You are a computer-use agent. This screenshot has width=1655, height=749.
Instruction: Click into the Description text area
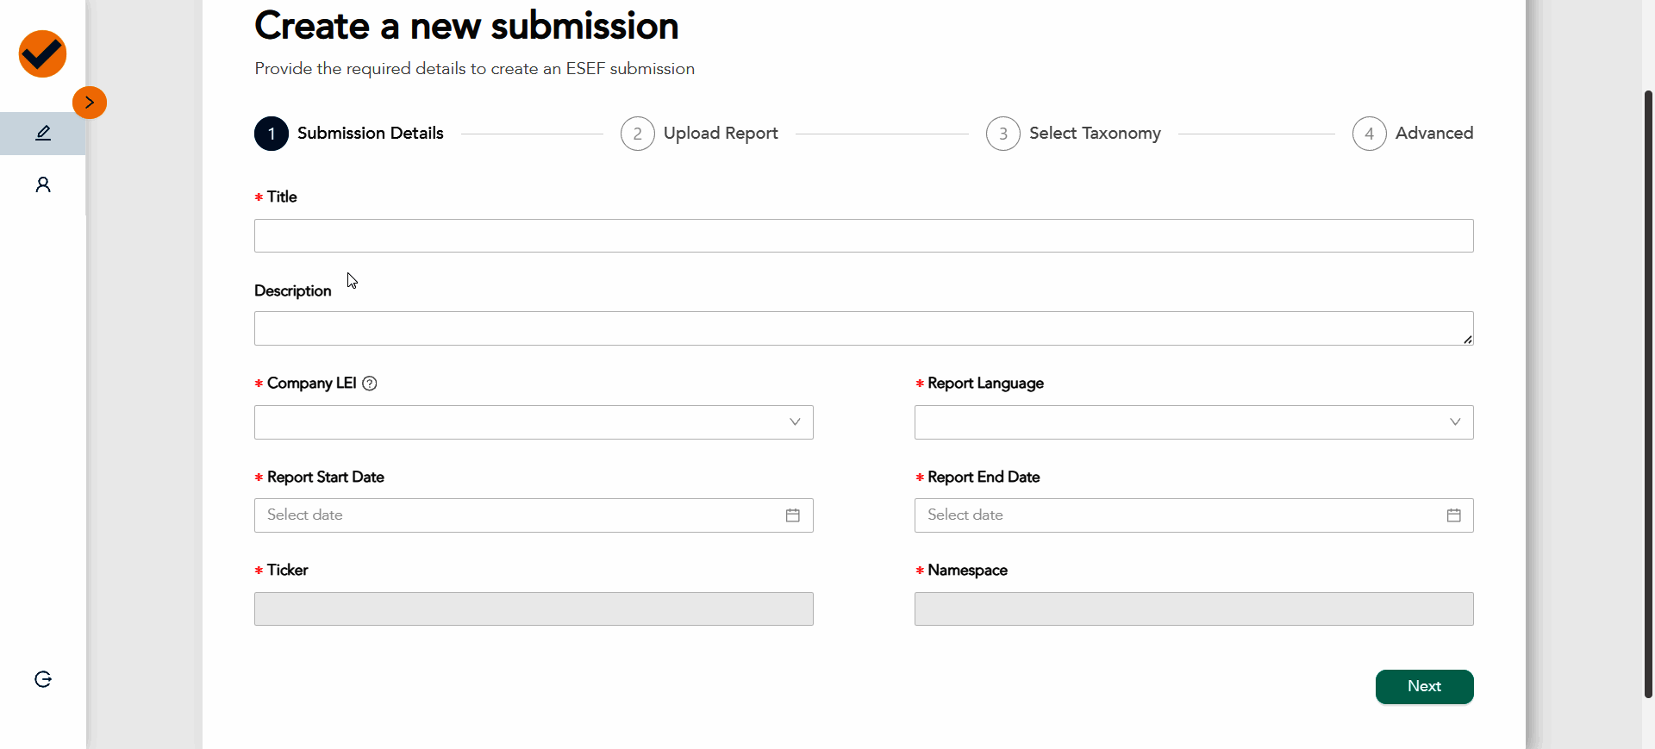pos(863,328)
